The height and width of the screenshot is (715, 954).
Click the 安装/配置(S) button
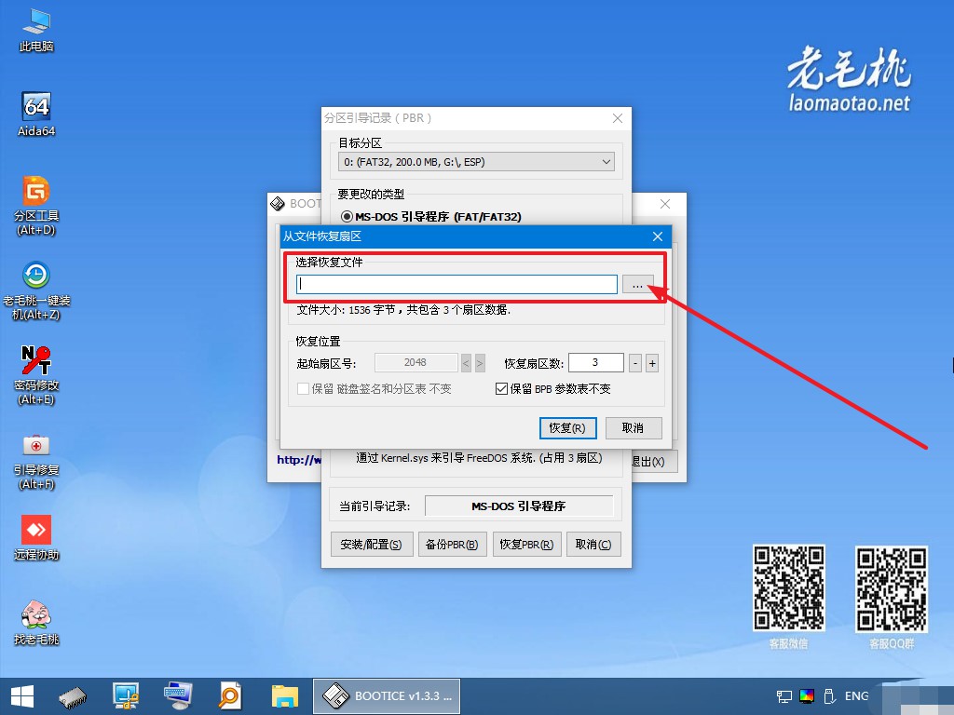click(372, 544)
